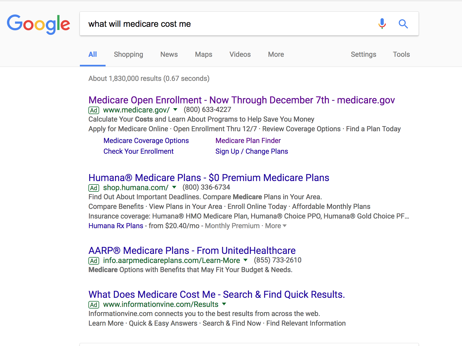Expand the dropdown arrow after www.informationvine.com/Results

point(224,304)
